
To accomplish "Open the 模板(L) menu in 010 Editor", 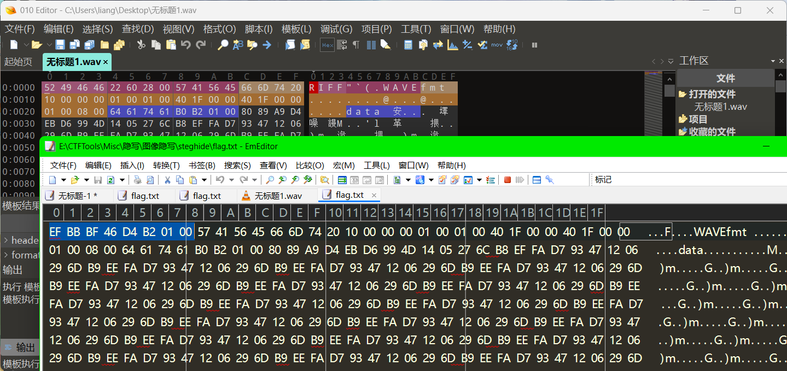I will click(x=296, y=29).
